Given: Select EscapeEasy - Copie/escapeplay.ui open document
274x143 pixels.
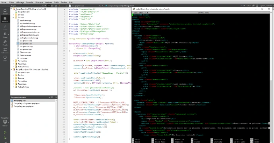Looking at the screenshot, I should [x=27, y=103].
